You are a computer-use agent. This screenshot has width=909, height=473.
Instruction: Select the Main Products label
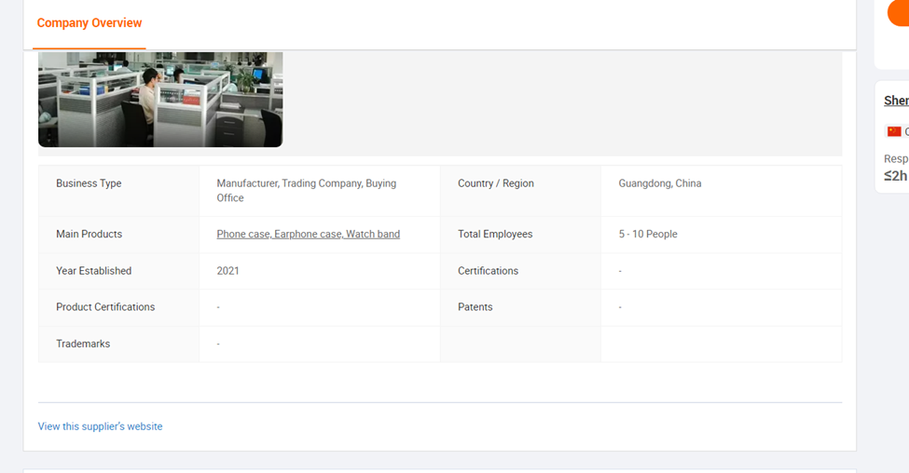(90, 234)
